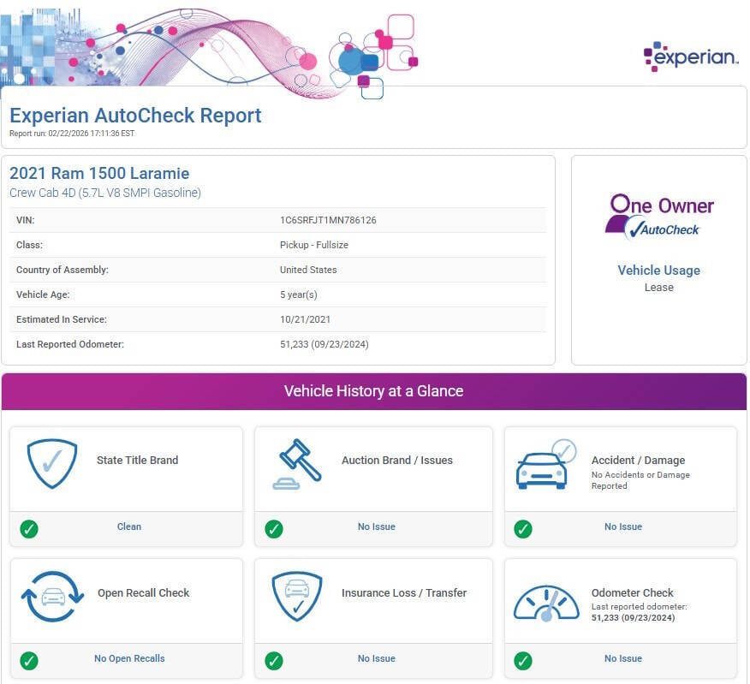
Task: Click green checkmark in Odometer Check card
Action: [523, 661]
